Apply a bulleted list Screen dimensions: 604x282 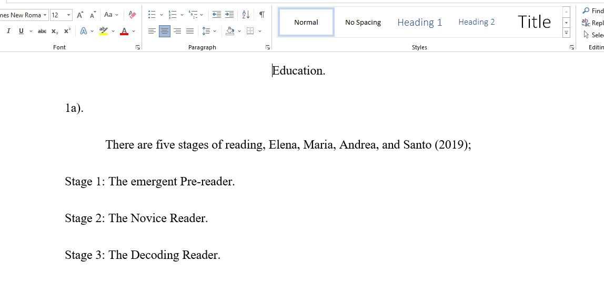pos(152,15)
